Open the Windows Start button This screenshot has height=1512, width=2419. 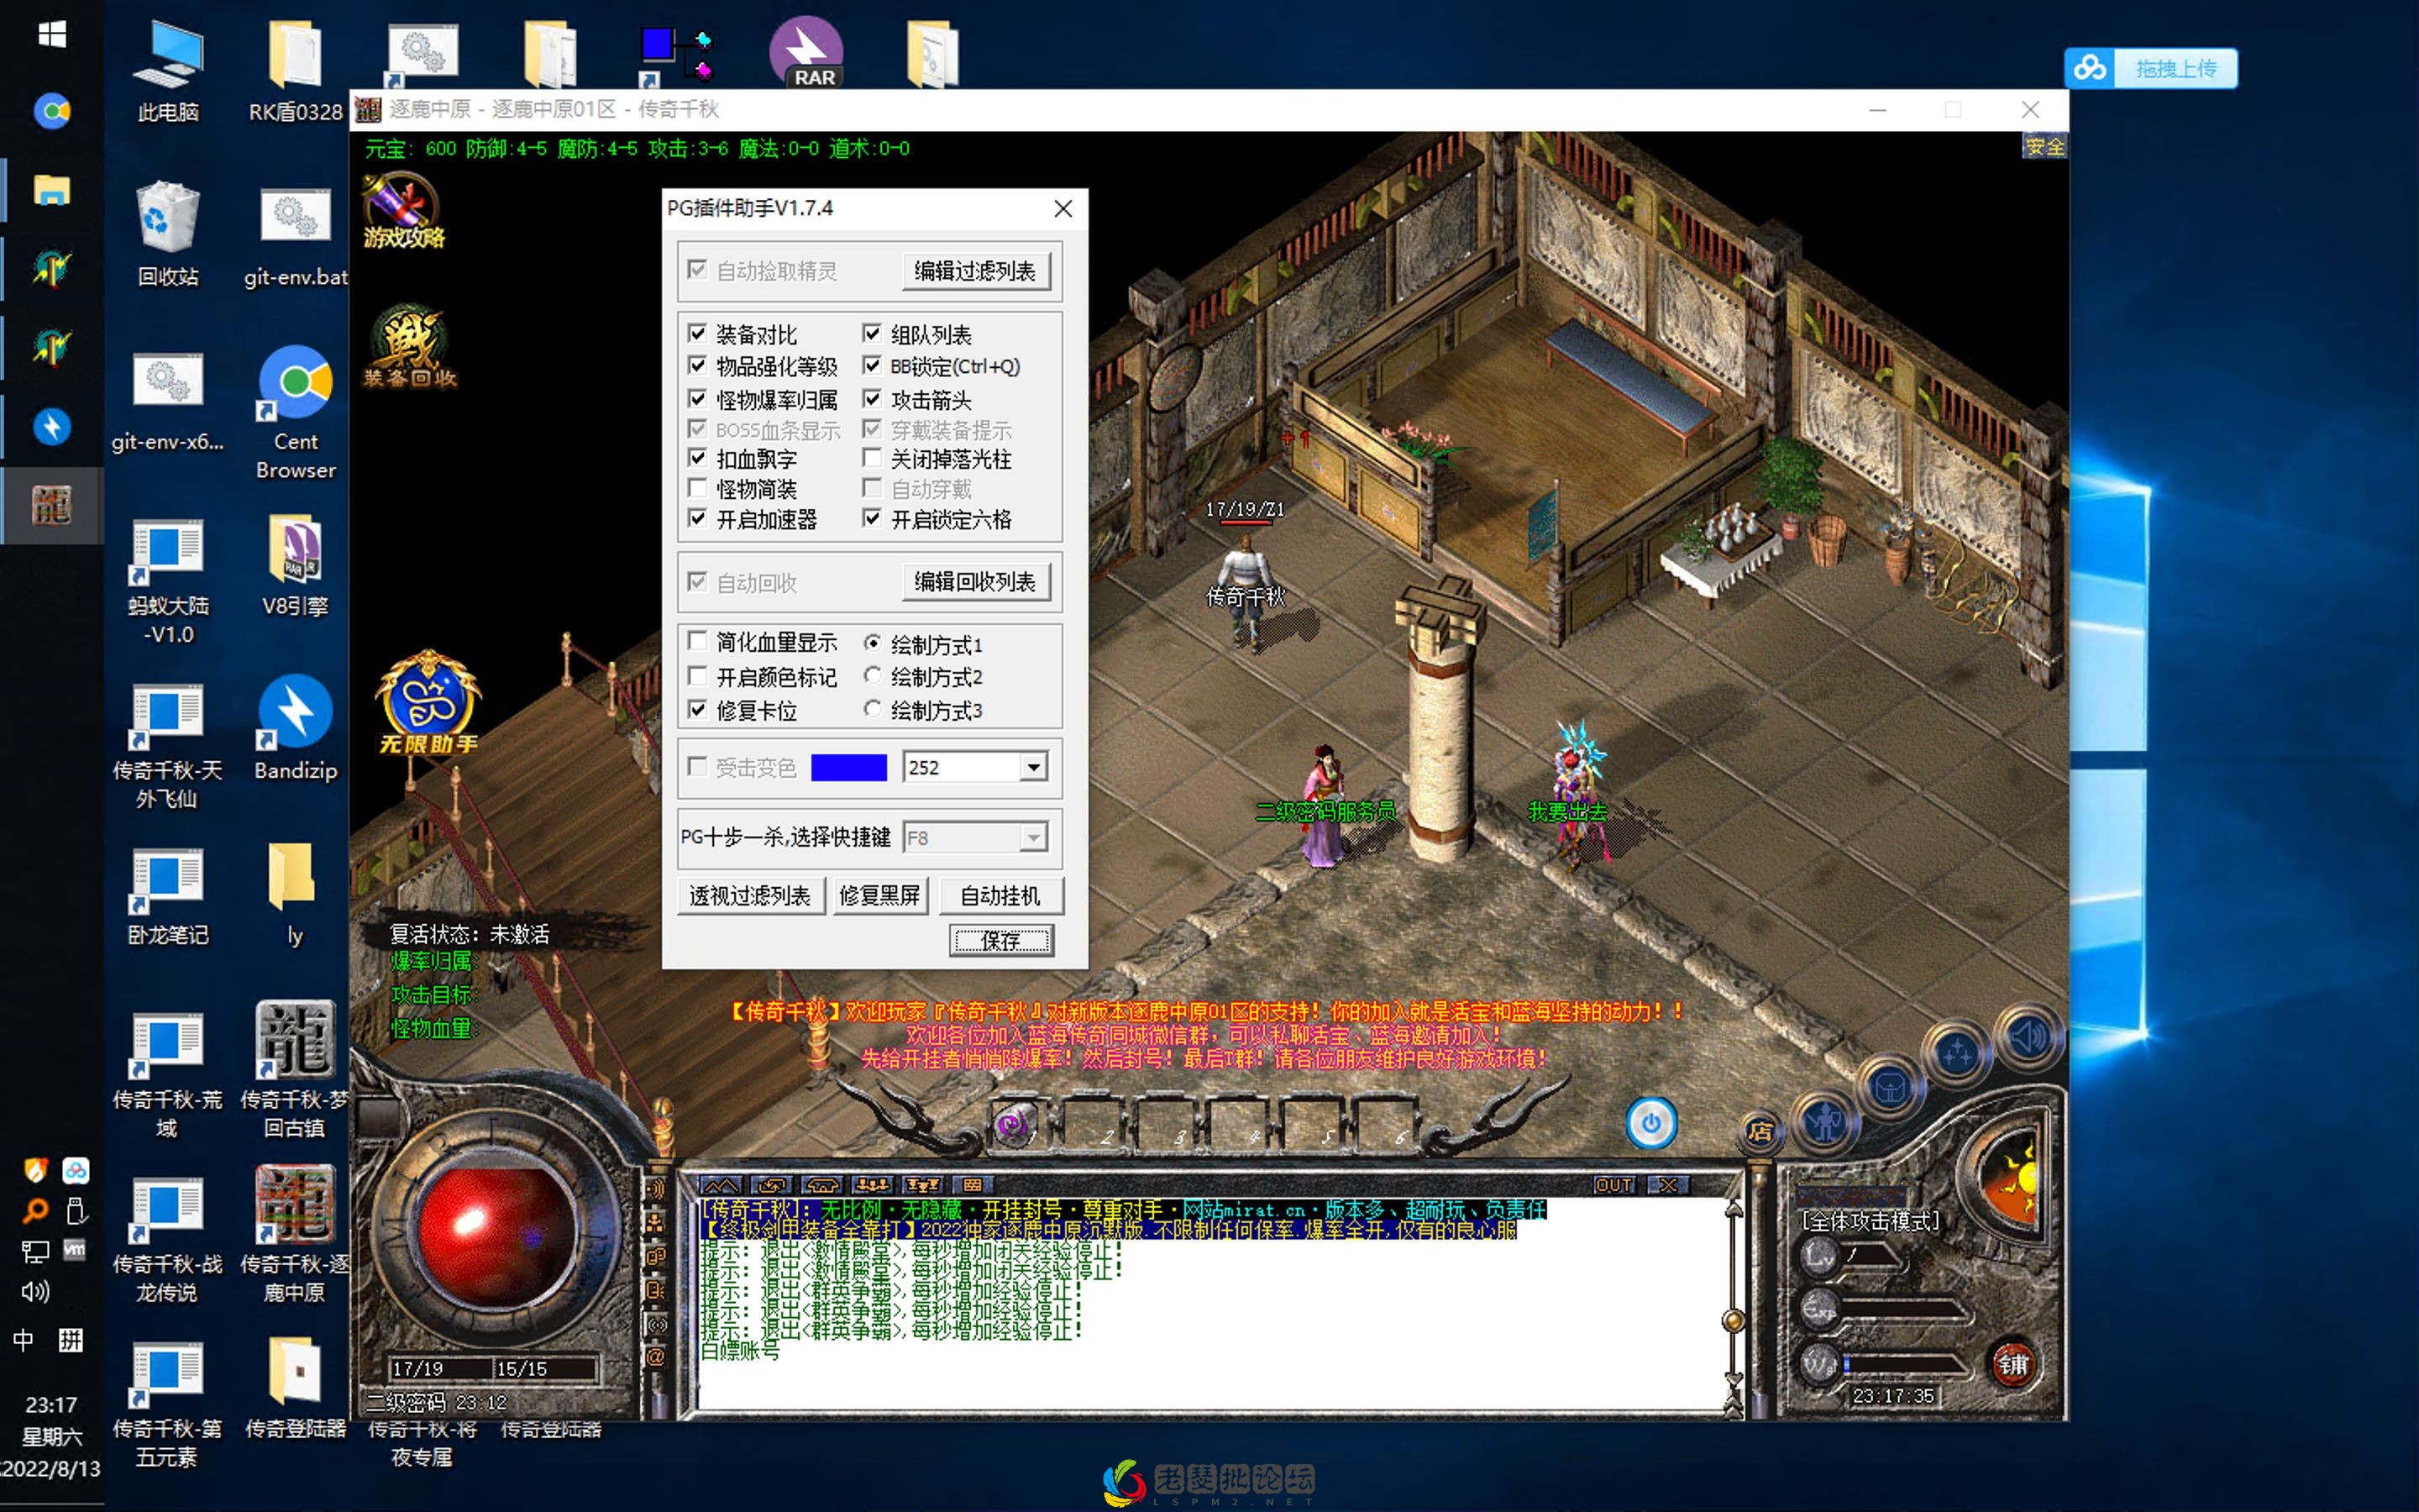point(51,35)
